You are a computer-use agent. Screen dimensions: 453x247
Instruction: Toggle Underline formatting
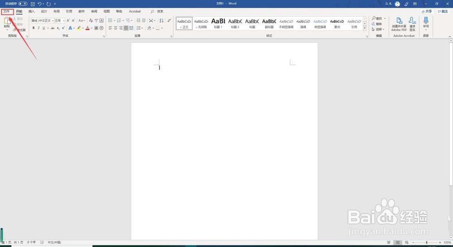(x=43, y=28)
